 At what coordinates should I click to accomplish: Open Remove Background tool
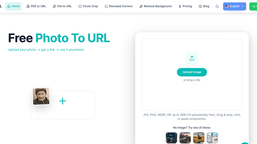tap(155, 6)
